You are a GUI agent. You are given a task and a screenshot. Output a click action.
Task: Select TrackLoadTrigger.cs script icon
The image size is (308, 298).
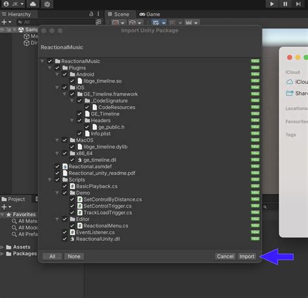(x=80, y=212)
